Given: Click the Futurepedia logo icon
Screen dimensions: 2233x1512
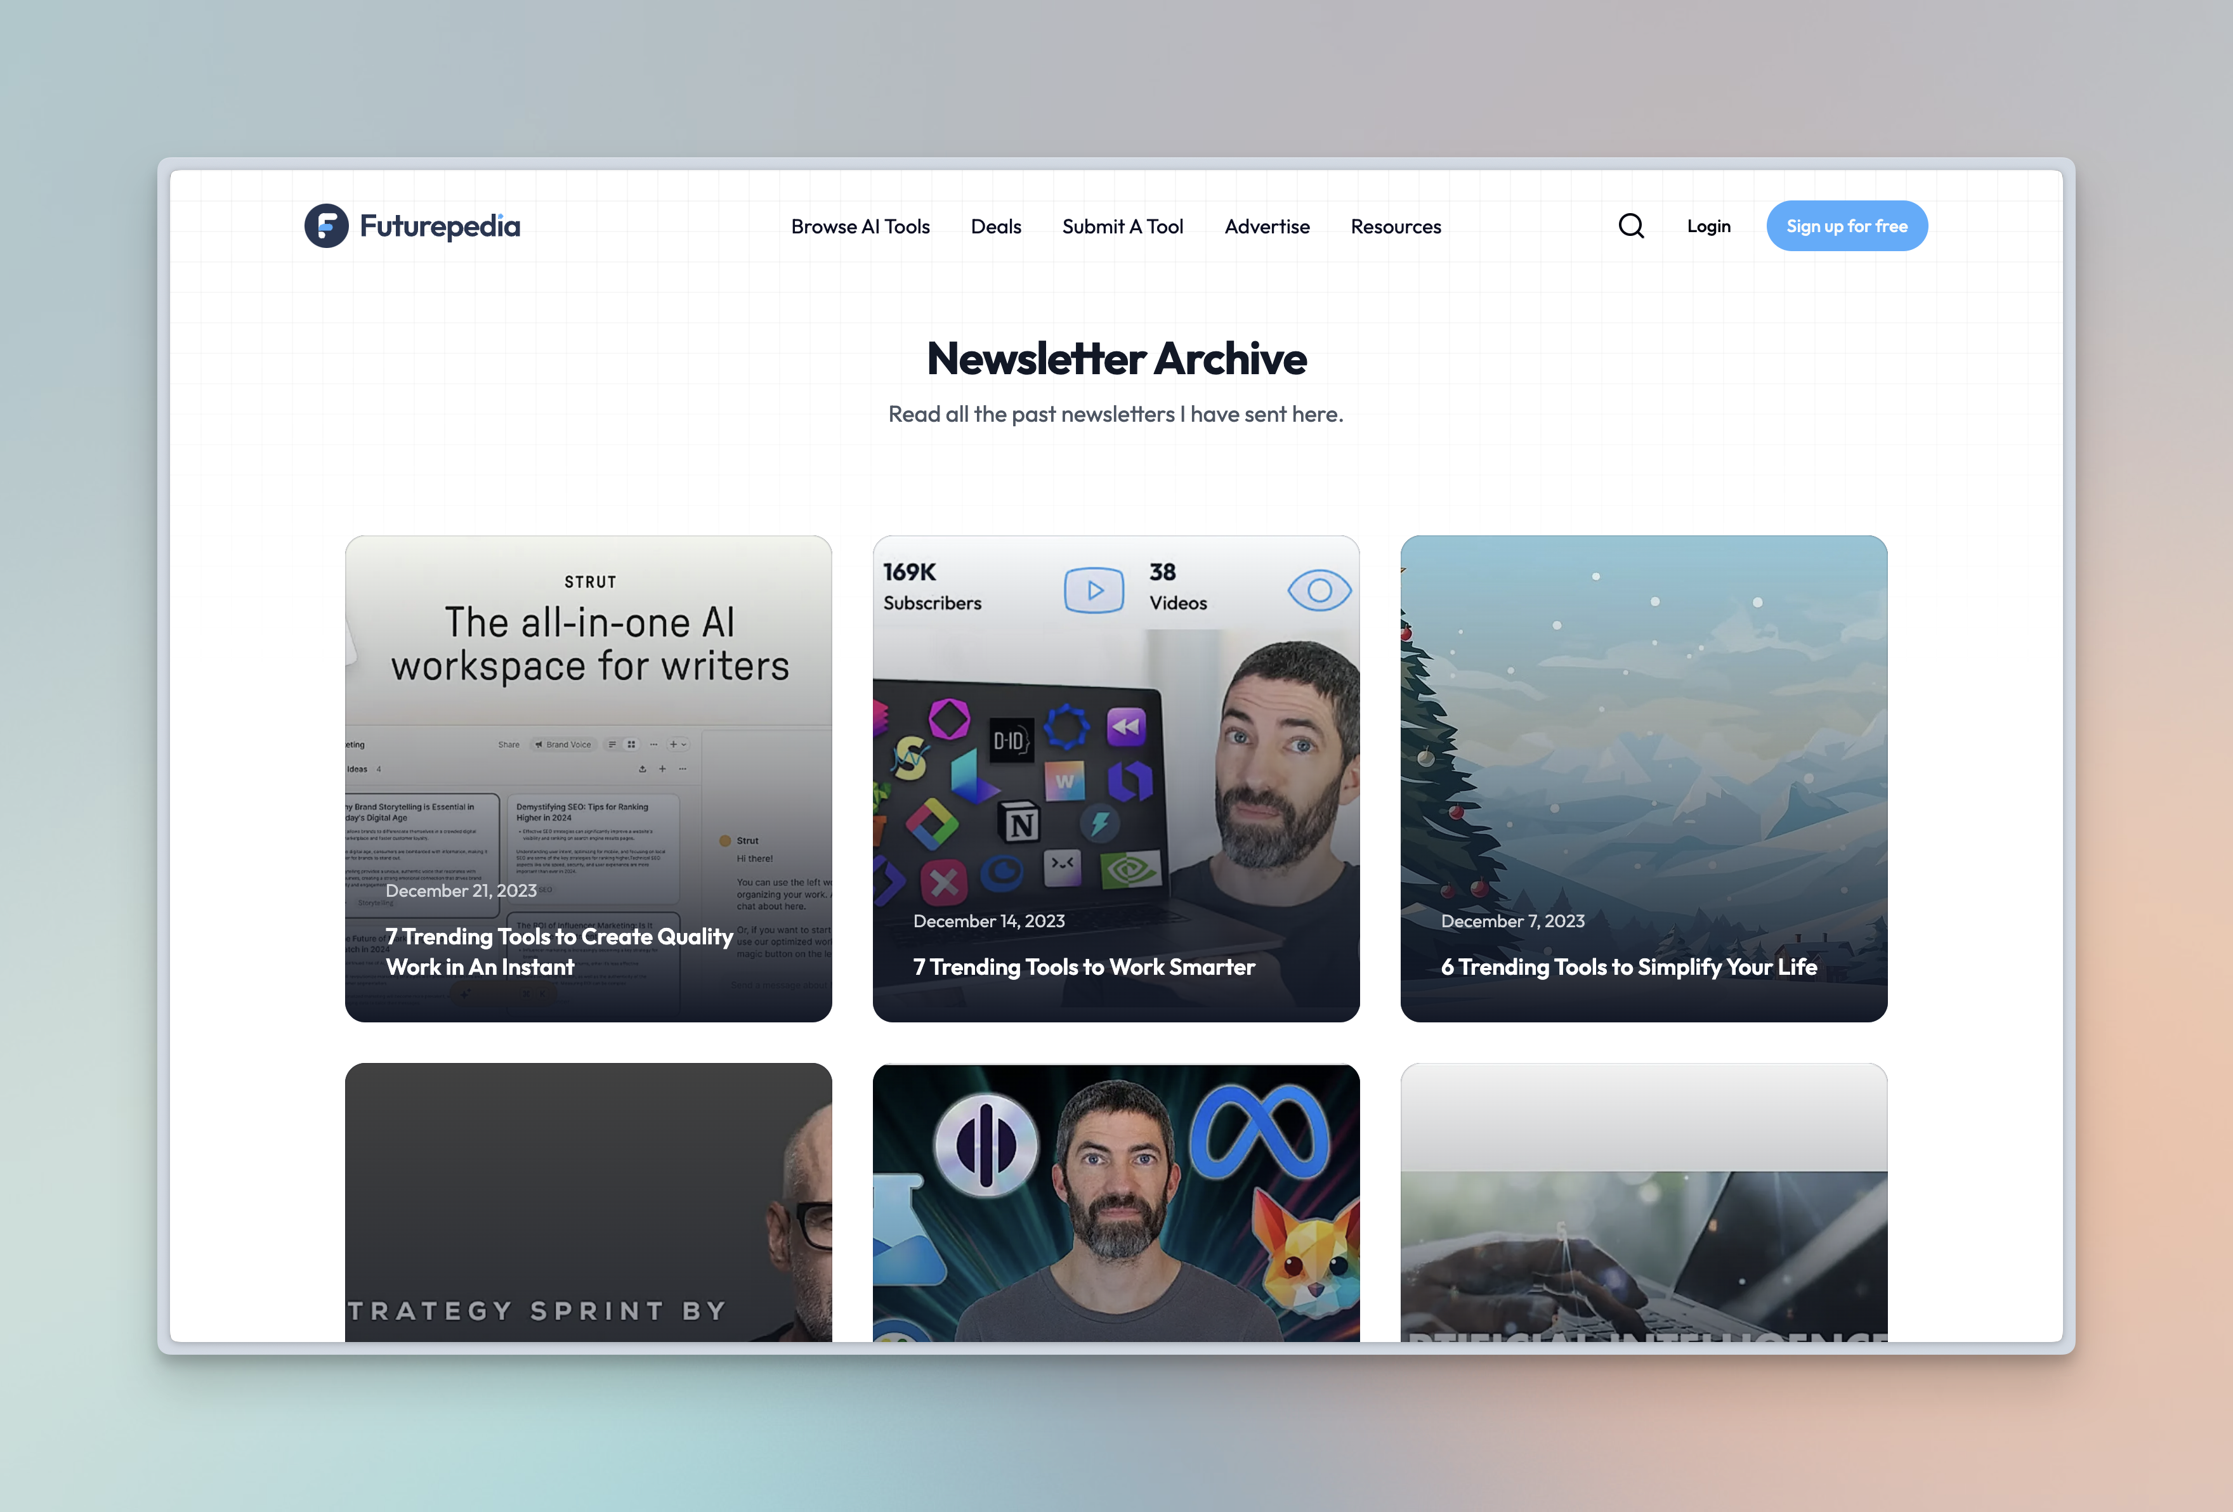Looking at the screenshot, I should 325,226.
